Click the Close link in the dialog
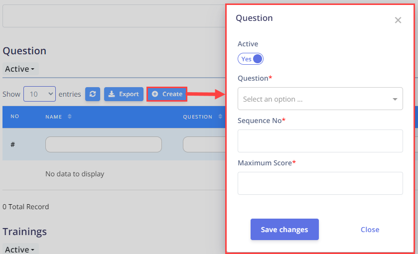 coord(370,230)
